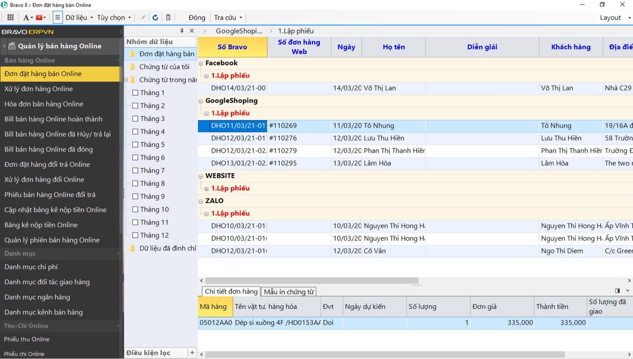The image size is (633, 359).
Task: Click the refresh icon in toolbar
Action: click(x=155, y=18)
